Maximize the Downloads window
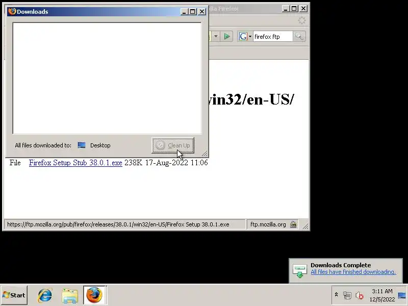The width and height of the screenshot is (408, 306). click(x=193, y=12)
